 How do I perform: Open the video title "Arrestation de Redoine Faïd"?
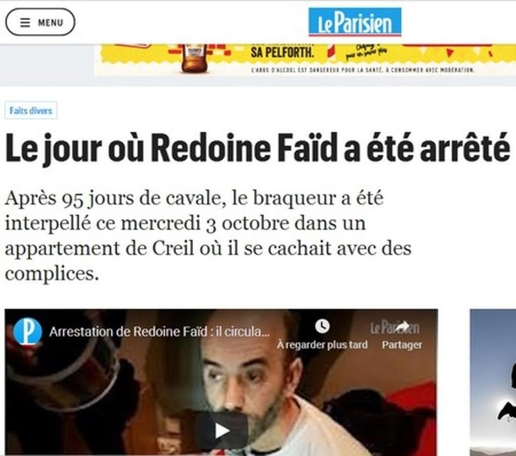pos(159,331)
